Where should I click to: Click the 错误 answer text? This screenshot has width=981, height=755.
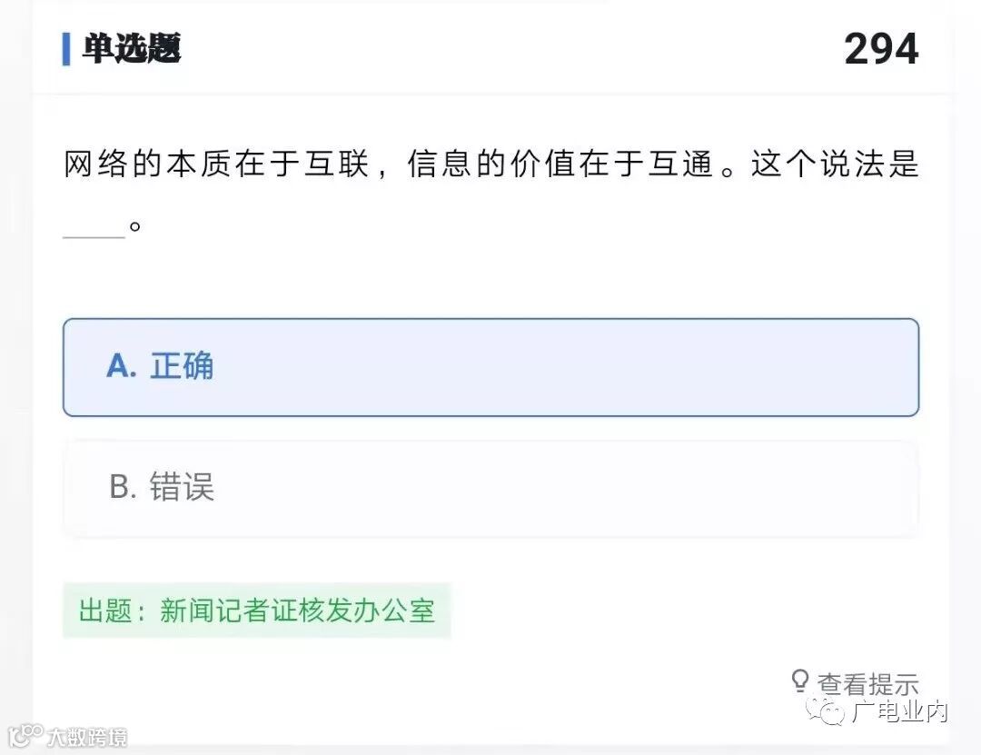tap(182, 488)
